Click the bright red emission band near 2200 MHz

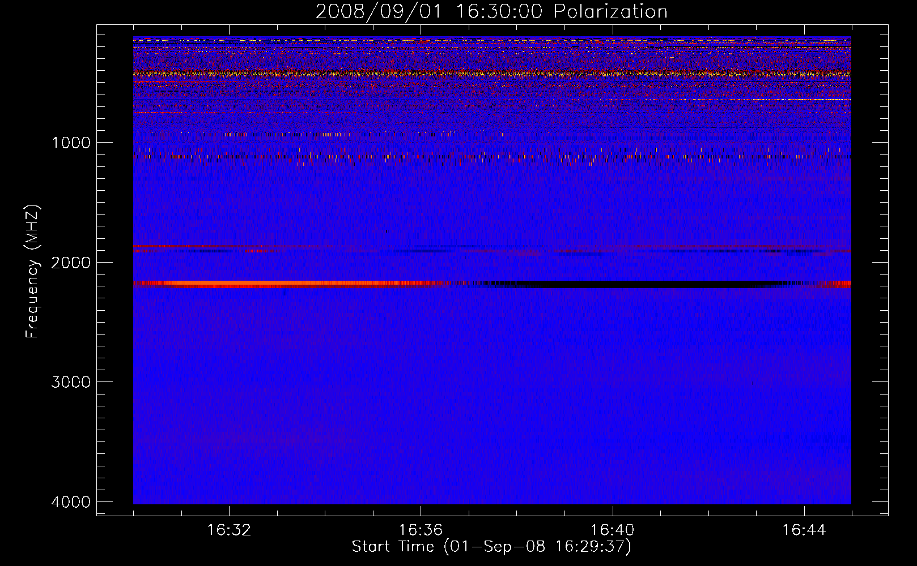click(x=292, y=284)
